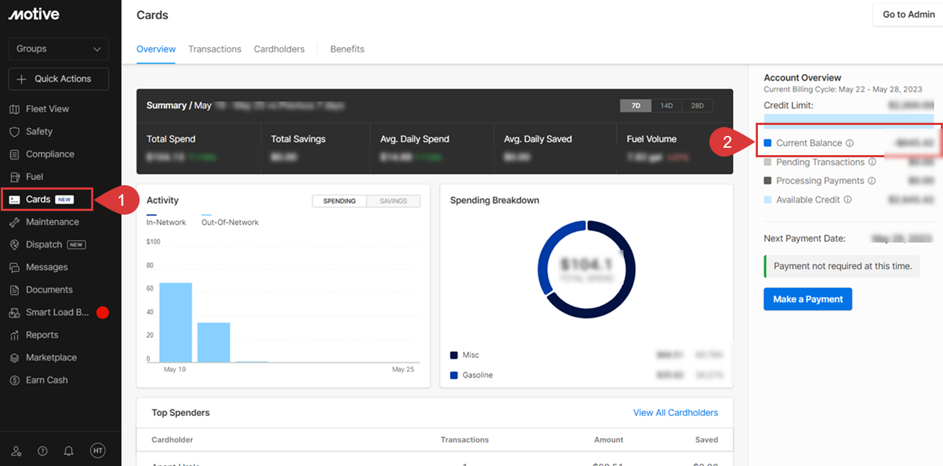Go to the Cardholders tab

click(x=279, y=49)
